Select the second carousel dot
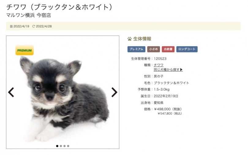The height and width of the screenshot is (155, 248). point(61,146)
